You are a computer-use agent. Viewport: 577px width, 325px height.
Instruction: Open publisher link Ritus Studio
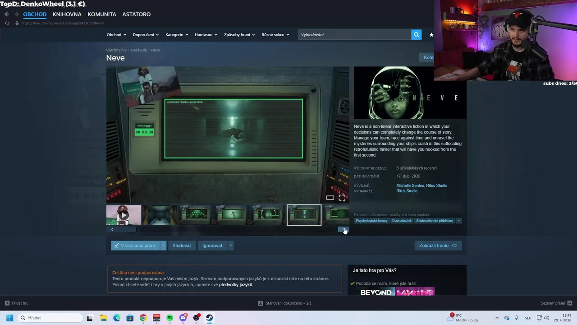point(407,191)
